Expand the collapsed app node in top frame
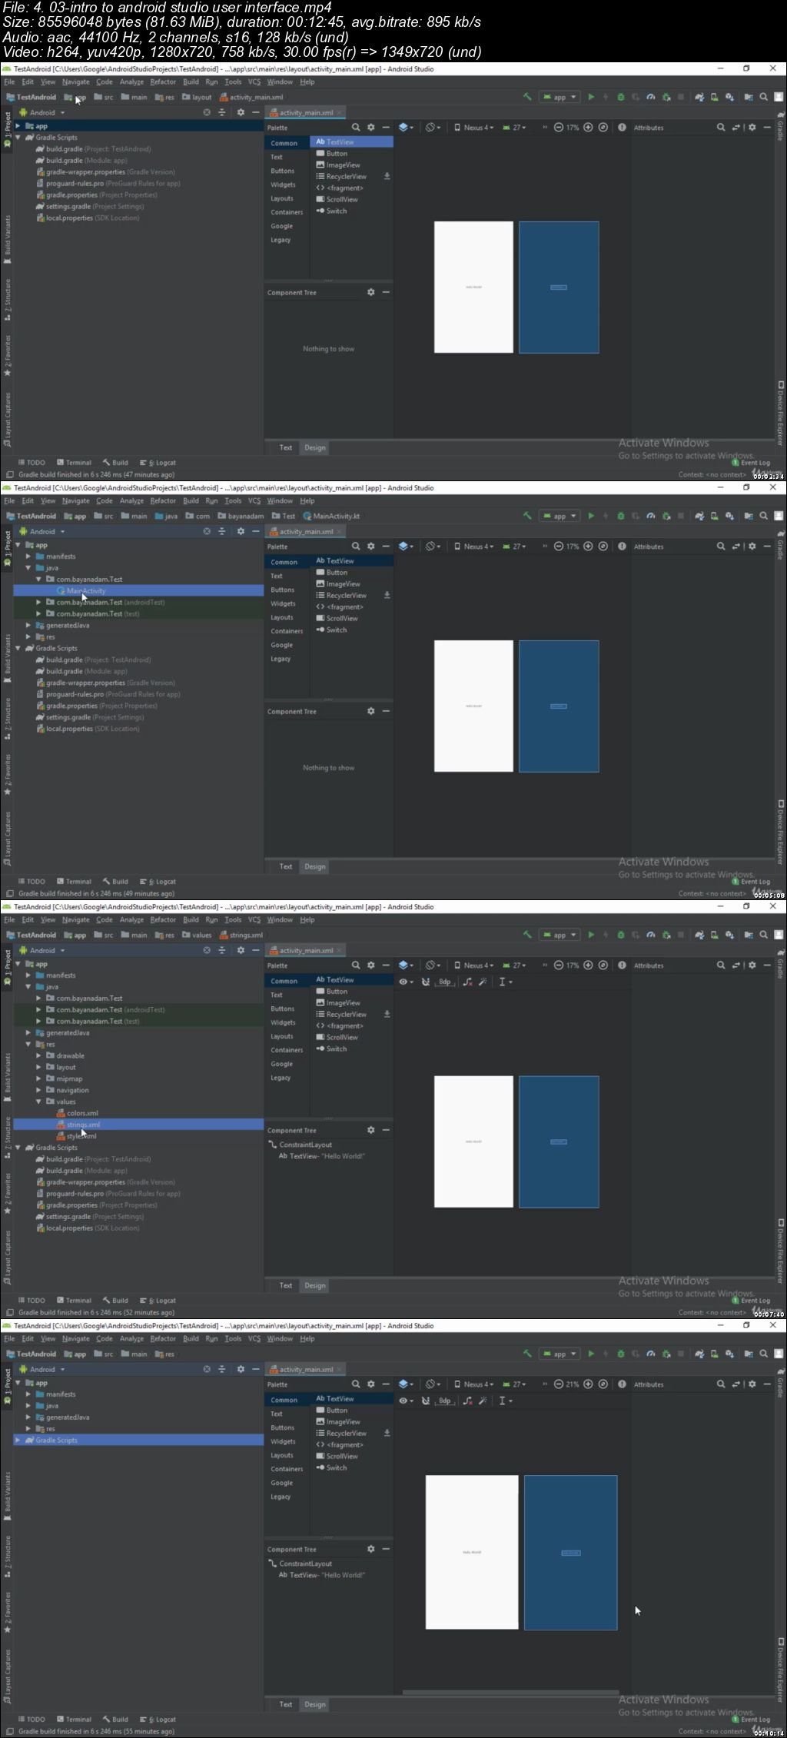Image resolution: width=787 pixels, height=1738 pixels. (18, 125)
